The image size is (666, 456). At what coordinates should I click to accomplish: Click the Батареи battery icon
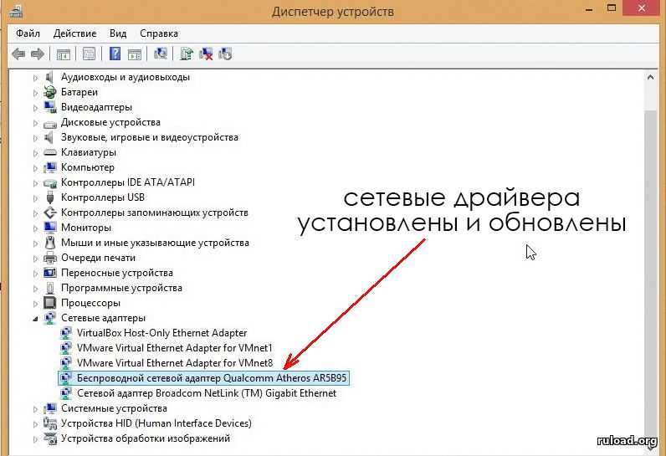click(50, 92)
